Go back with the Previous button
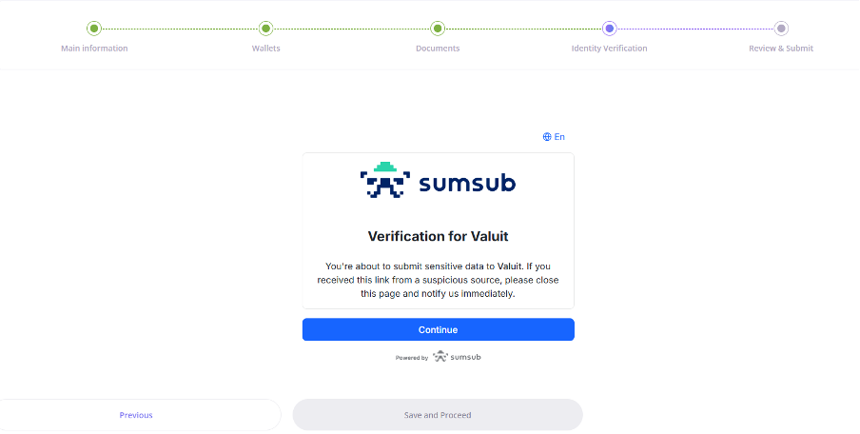 point(136,415)
